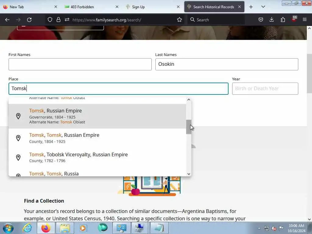Open the Firefox hamburger menu

(x=305, y=20)
